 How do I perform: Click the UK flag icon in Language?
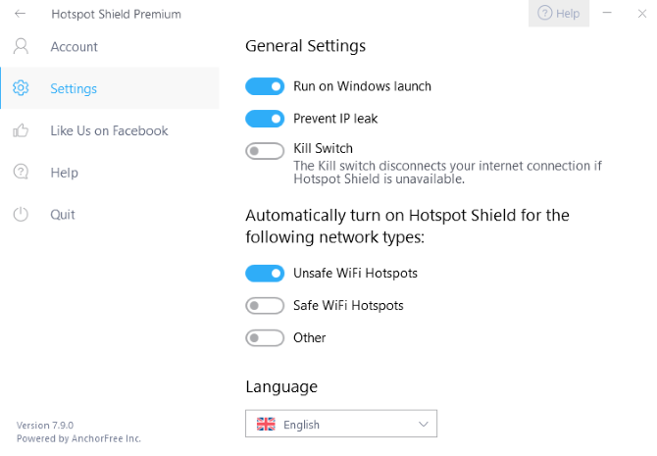pyautogui.click(x=266, y=425)
